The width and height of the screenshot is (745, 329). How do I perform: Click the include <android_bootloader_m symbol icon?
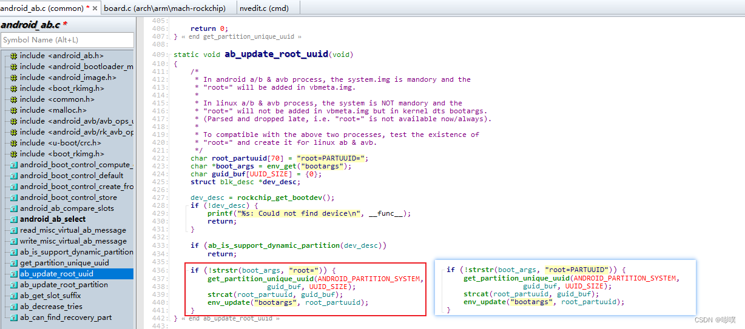tap(13, 67)
